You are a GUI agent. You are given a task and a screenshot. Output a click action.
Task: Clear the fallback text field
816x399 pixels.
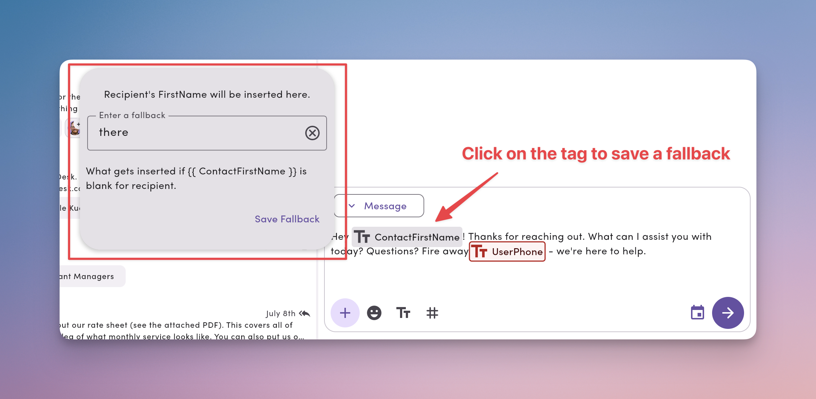312,133
